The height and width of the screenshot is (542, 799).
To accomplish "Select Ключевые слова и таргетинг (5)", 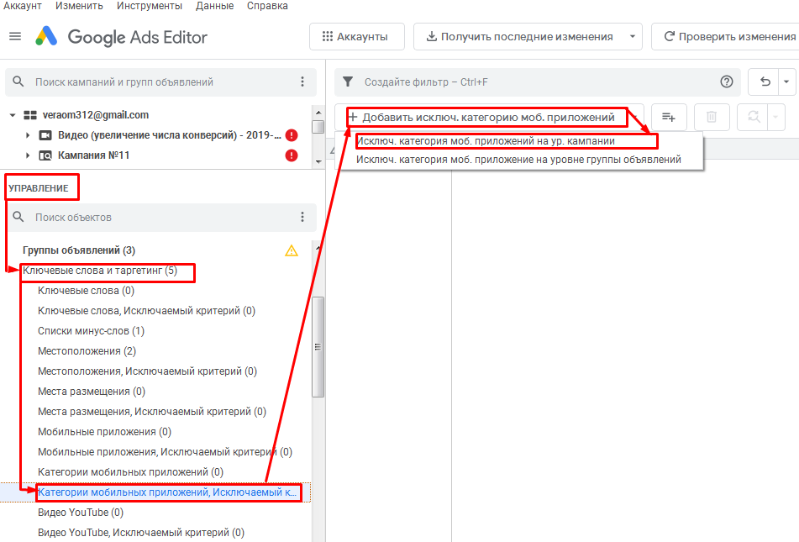I will point(100,271).
